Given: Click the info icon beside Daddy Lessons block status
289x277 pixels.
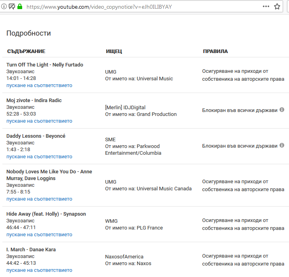Looking at the screenshot, I should [282, 145].
